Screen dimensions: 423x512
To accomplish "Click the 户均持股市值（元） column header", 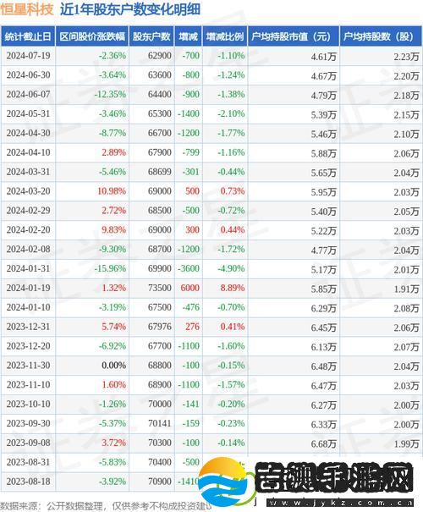I will point(294,36).
